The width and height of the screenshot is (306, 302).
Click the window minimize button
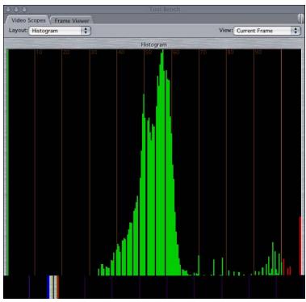(x=16, y=10)
